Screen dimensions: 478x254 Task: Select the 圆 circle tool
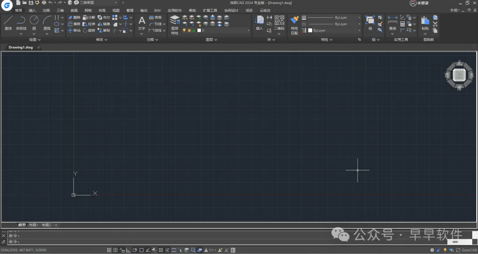point(34,23)
